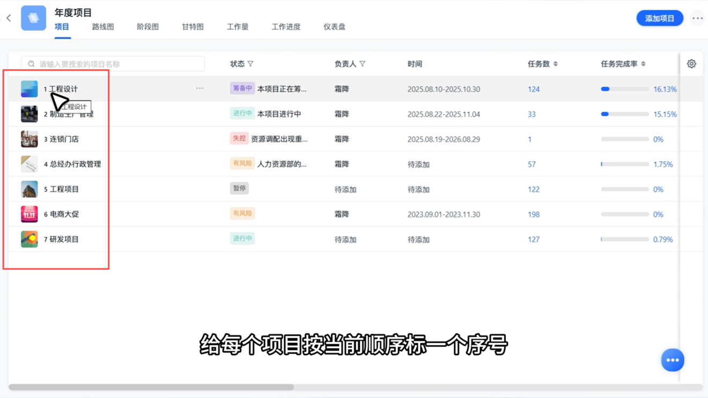Click the 失控 status tag

(239, 138)
